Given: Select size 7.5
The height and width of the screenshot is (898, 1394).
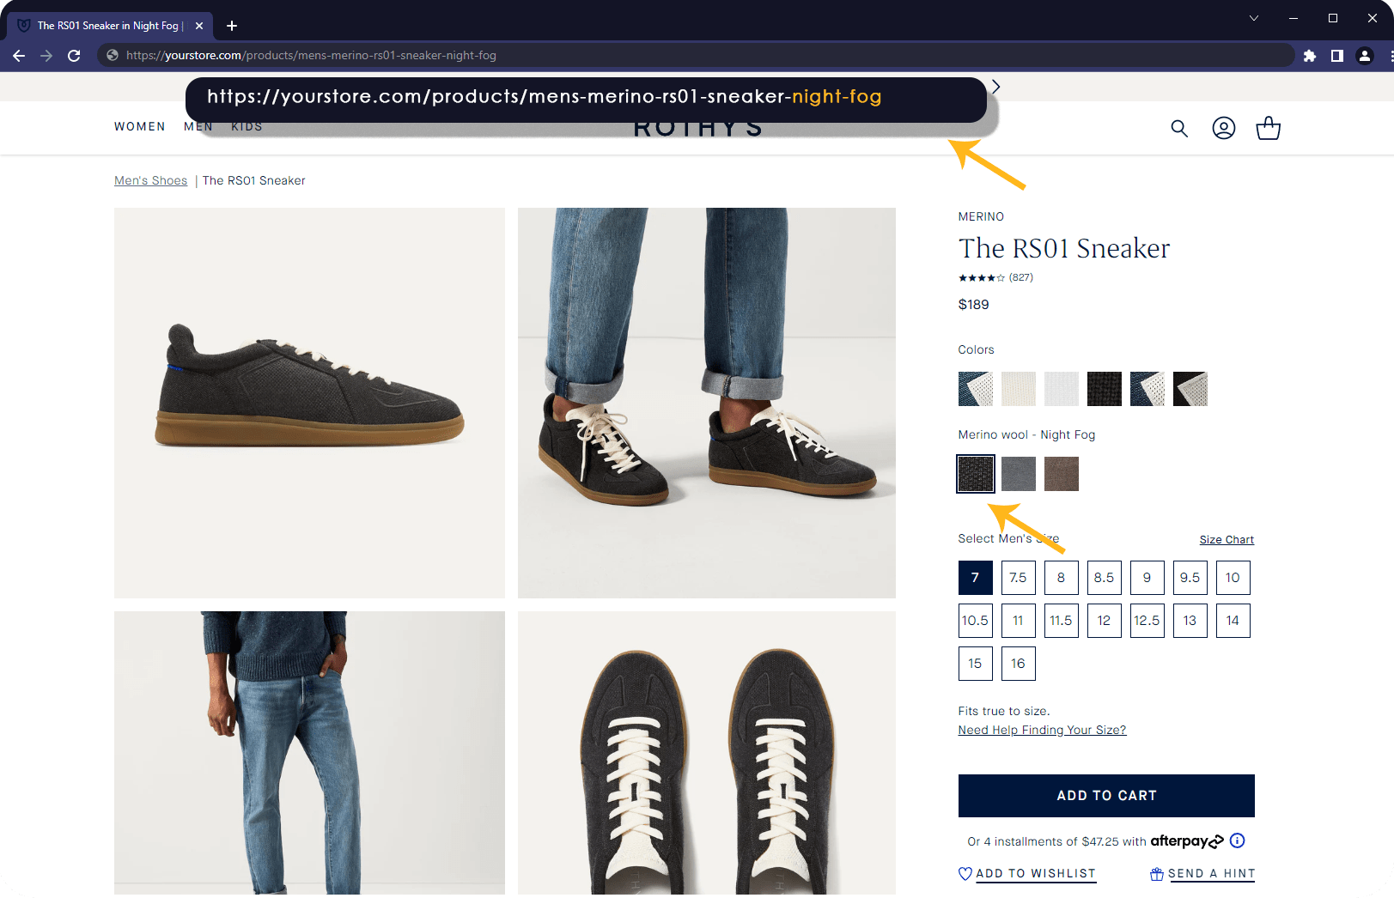Looking at the screenshot, I should point(1019,578).
